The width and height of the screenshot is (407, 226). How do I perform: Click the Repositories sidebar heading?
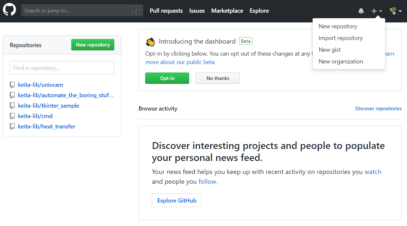[26, 45]
